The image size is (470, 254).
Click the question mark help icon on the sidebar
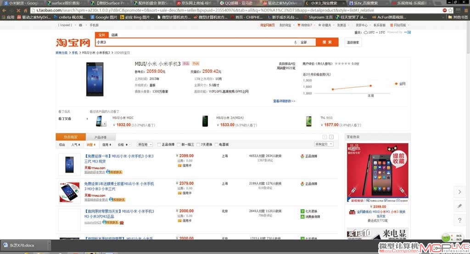[459, 220]
